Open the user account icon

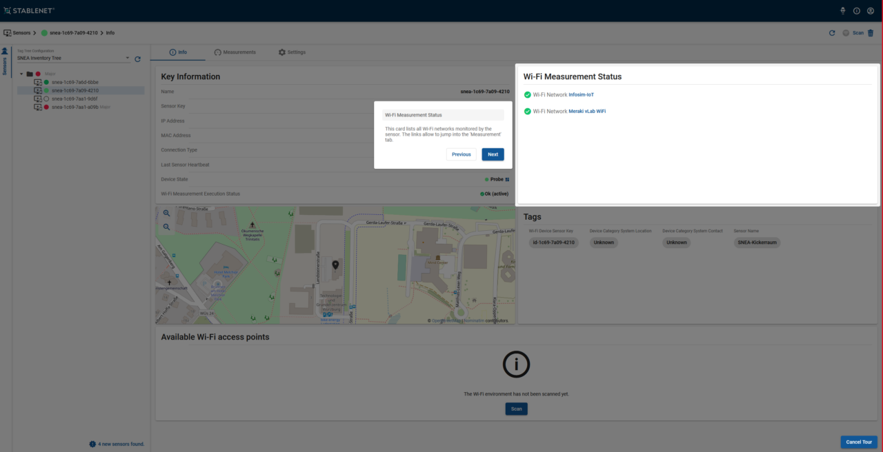coord(871,11)
